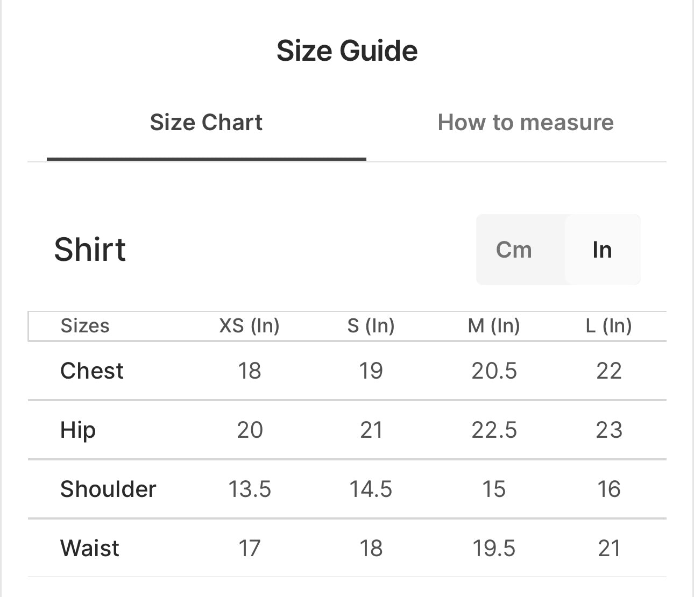Select the Hip row label
This screenshot has width=694, height=597.
coord(78,430)
